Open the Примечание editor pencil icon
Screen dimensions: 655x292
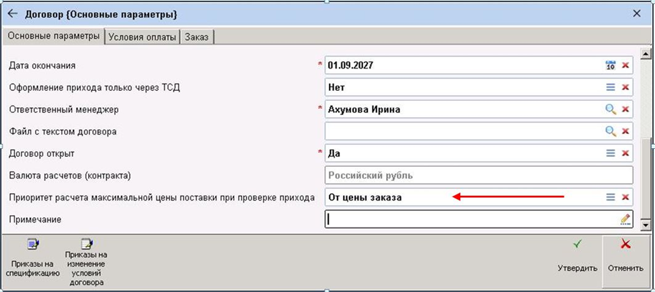tap(625, 219)
